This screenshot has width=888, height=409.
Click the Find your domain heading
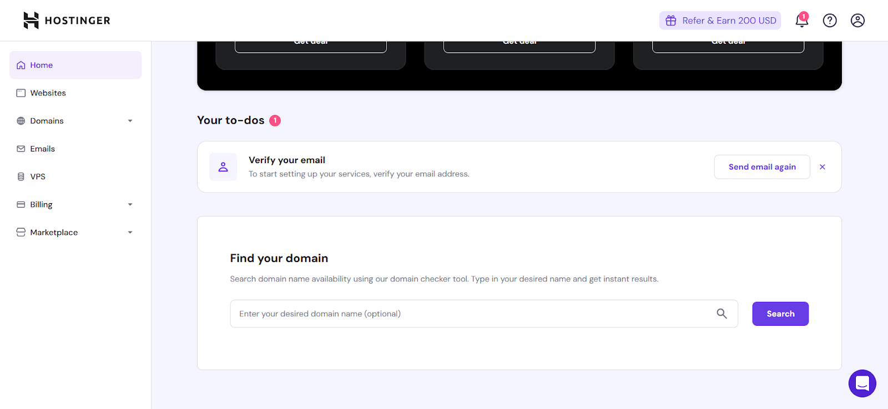(x=279, y=258)
